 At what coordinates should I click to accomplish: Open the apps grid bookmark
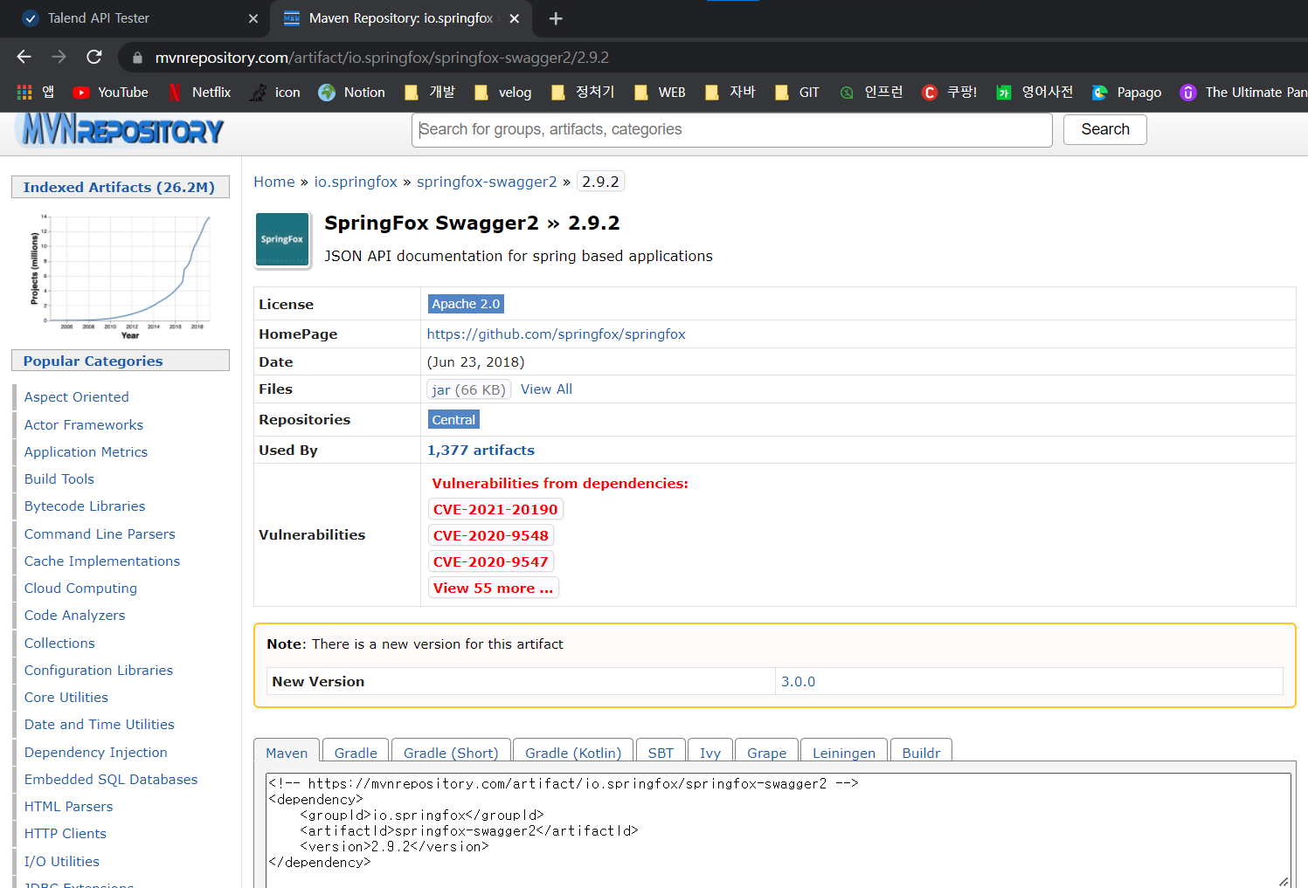(35, 92)
